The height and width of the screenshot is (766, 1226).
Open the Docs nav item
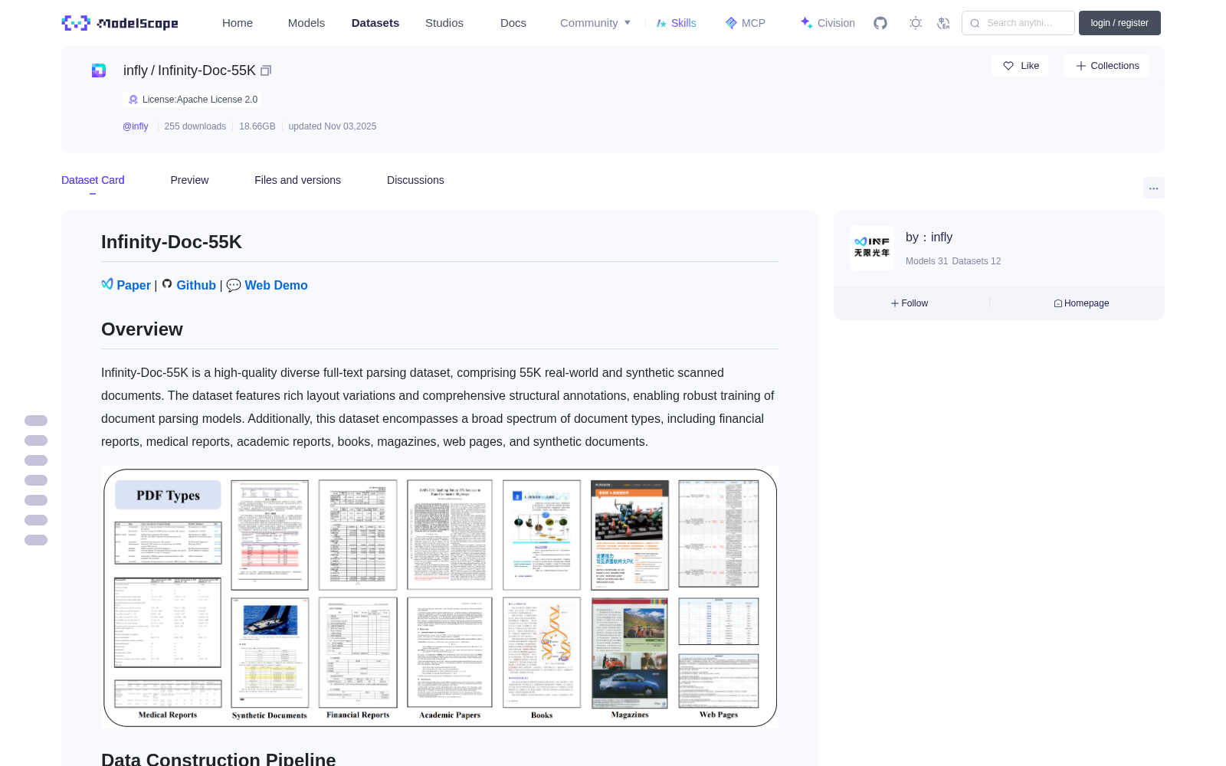(513, 23)
